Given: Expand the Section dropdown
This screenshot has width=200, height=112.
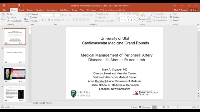Looking at the screenshot, I should click(x=35, y=21).
